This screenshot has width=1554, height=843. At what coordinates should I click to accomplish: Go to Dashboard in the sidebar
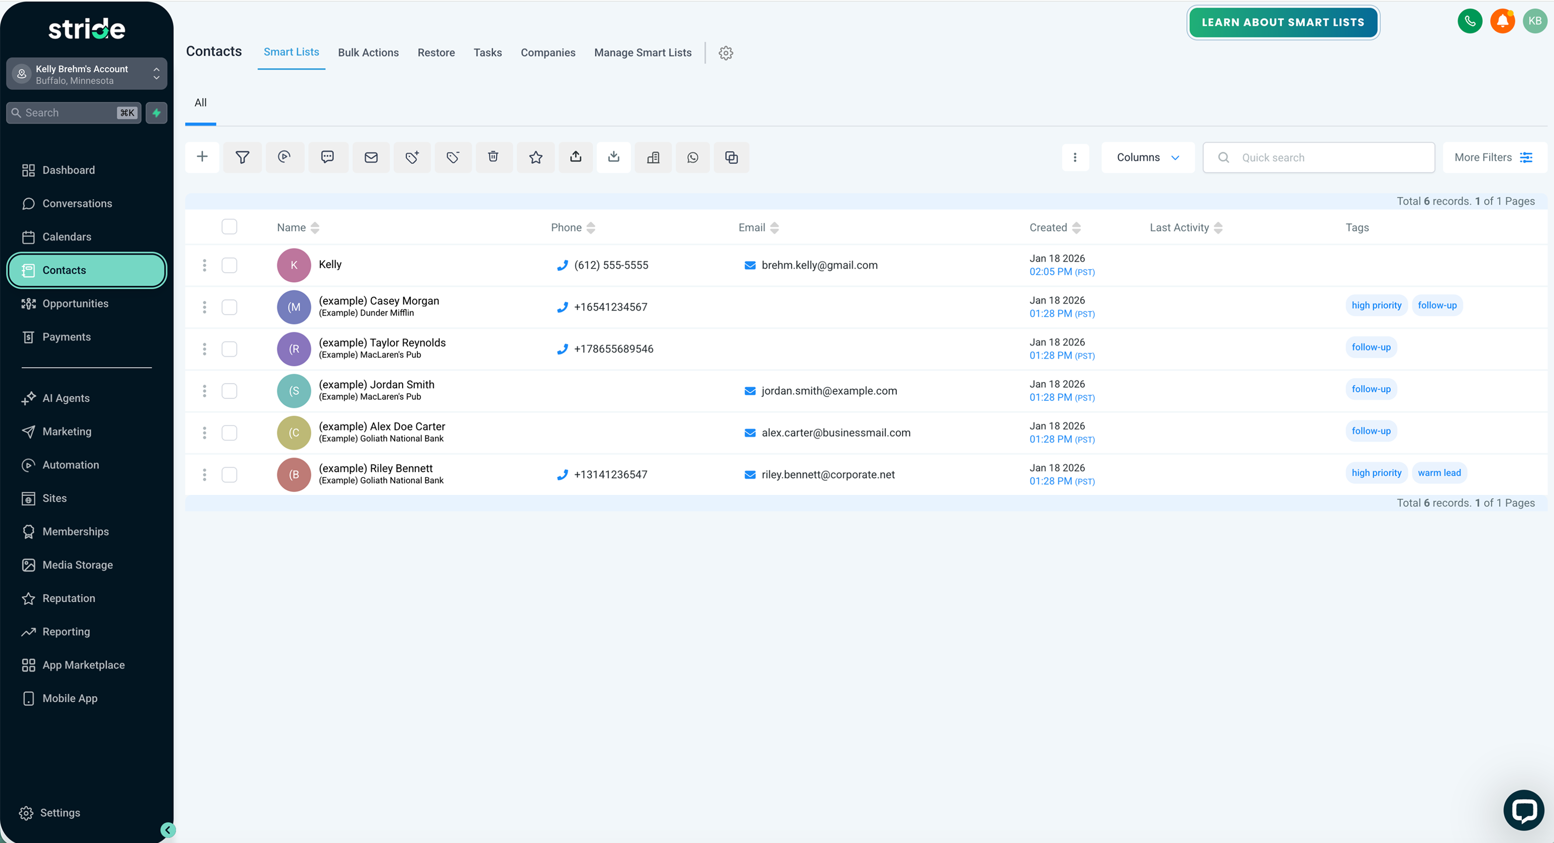point(68,170)
